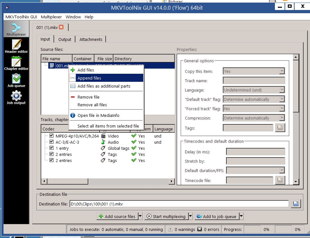Click the Global tags type icon
Screen dimensions: 310x238
103,148
